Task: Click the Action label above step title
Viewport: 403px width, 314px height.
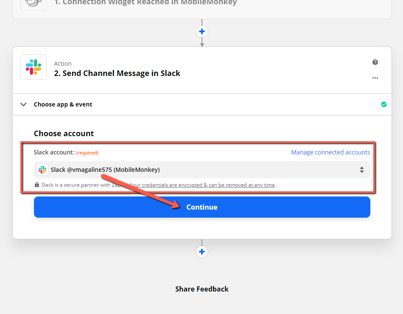Action: (63, 64)
